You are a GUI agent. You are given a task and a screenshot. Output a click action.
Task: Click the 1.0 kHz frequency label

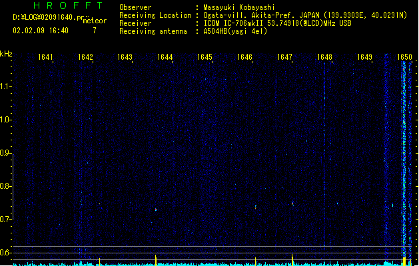[5, 120]
